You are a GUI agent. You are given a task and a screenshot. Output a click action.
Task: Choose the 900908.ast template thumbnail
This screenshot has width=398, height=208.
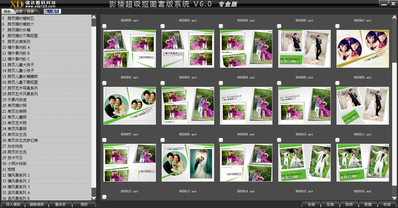(x=188, y=163)
